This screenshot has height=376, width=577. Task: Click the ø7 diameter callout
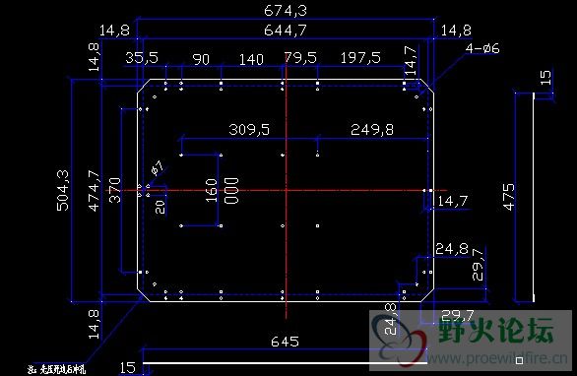pyautogui.click(x=158, y=167)
